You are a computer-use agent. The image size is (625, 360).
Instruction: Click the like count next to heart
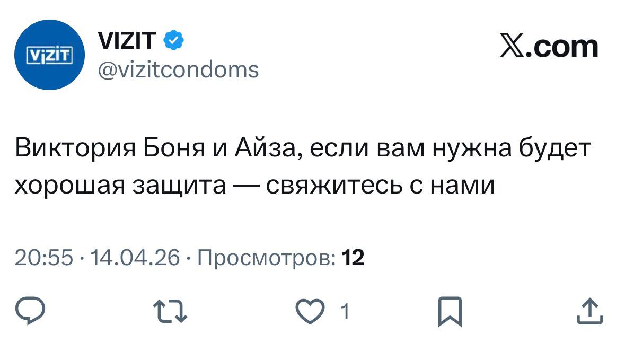pyautogui.click(x=345, y=312)
